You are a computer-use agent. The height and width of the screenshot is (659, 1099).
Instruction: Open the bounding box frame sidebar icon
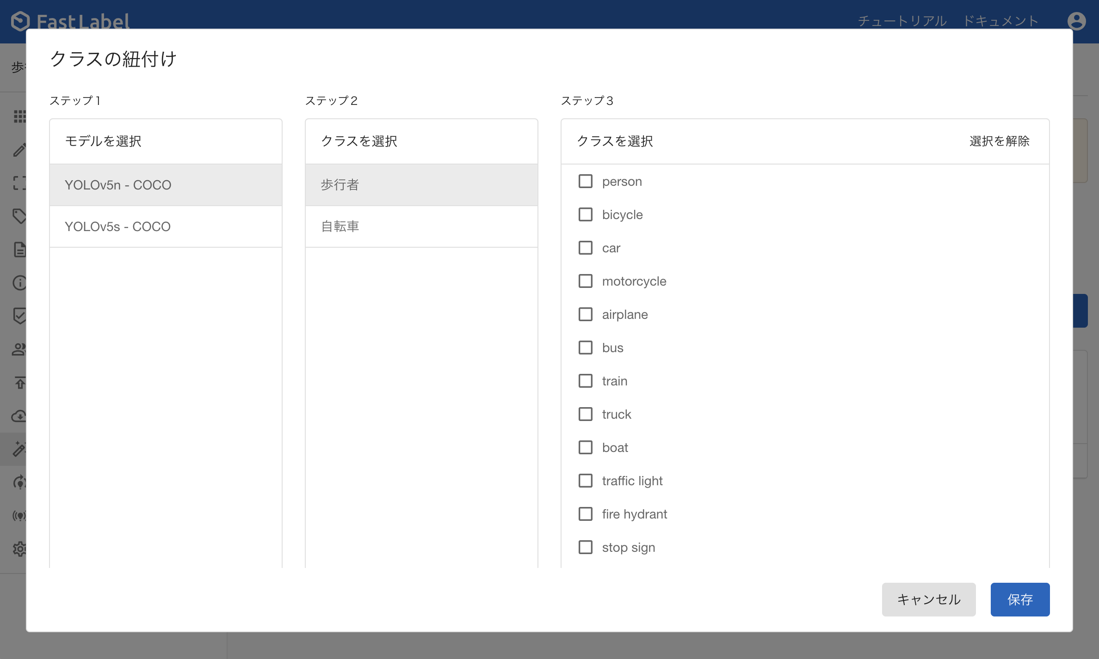[x=19, y=183]
